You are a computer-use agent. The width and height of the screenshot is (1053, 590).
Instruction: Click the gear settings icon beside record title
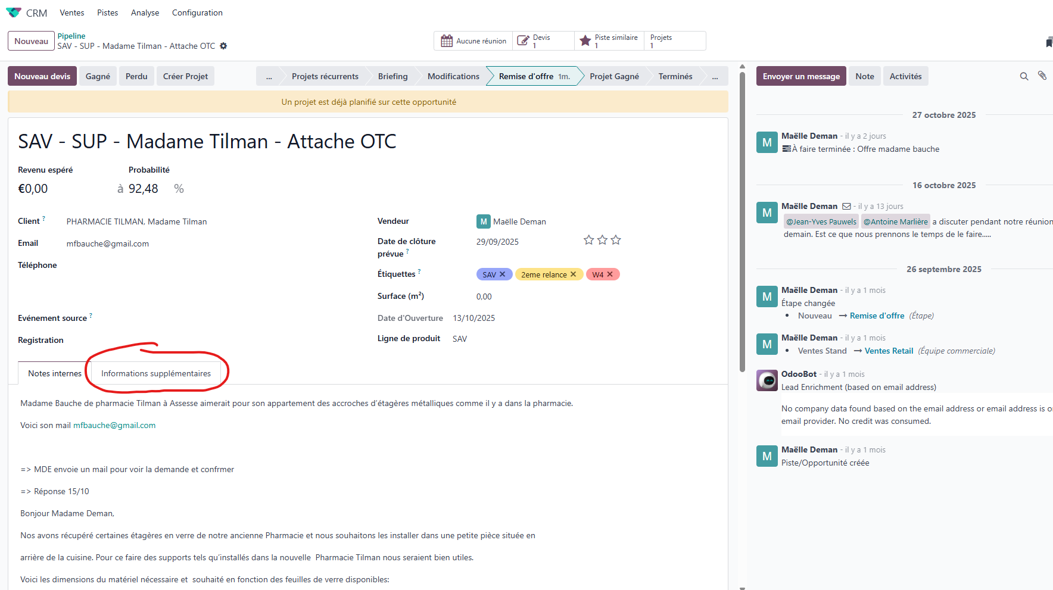pyautogui.click(x=223, y=46)
